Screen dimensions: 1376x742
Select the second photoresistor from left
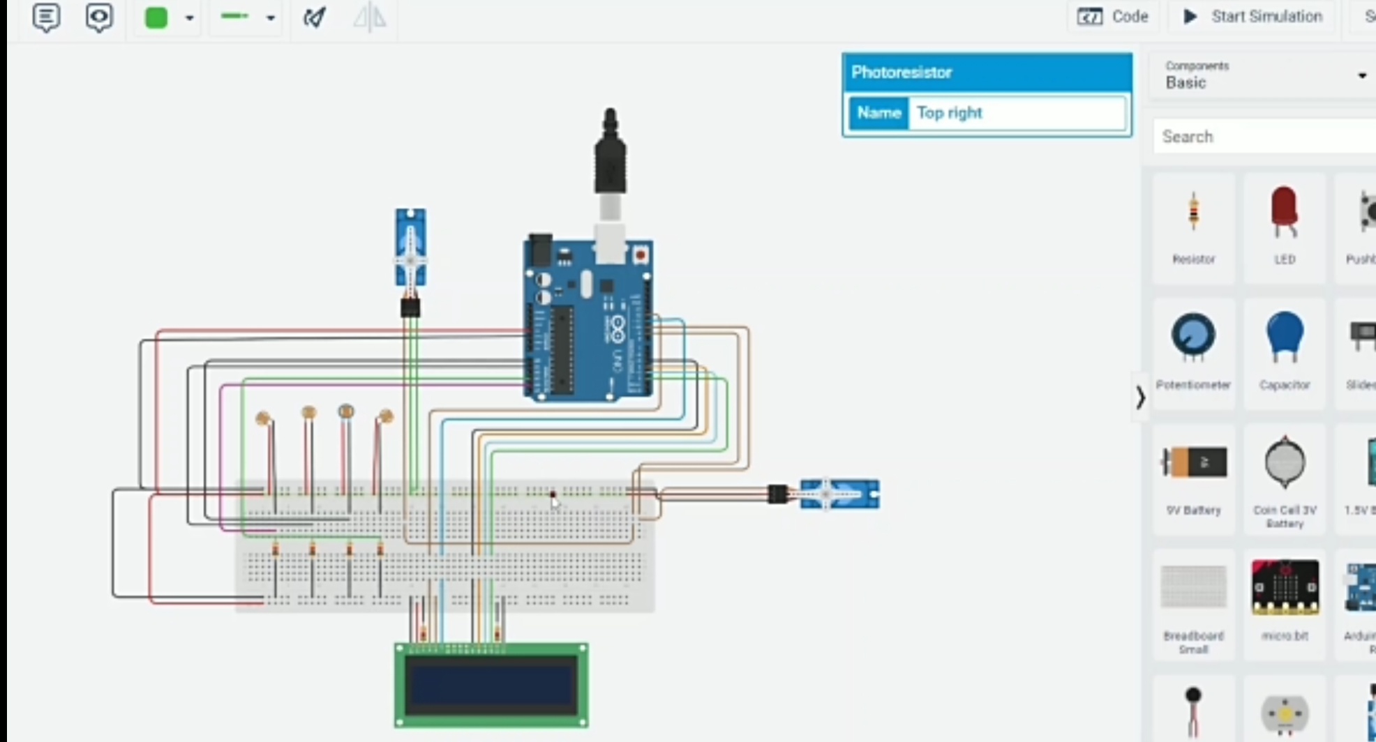click(308, 413)
